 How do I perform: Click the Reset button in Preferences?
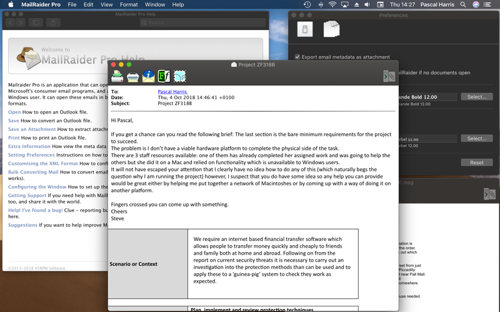click(x=477, y=163)
